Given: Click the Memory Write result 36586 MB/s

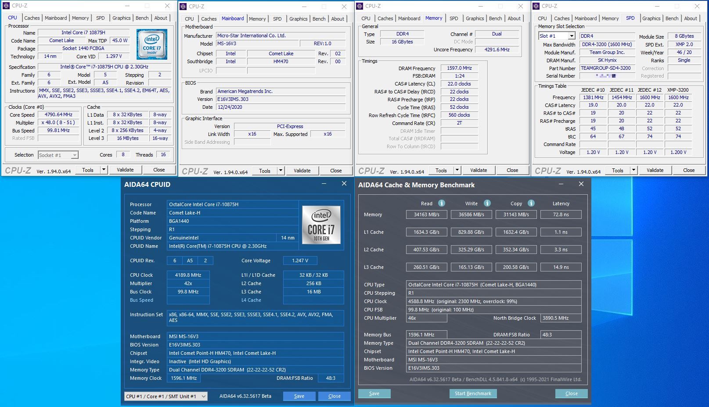Looking at the screenshot, I should (471, 214).
